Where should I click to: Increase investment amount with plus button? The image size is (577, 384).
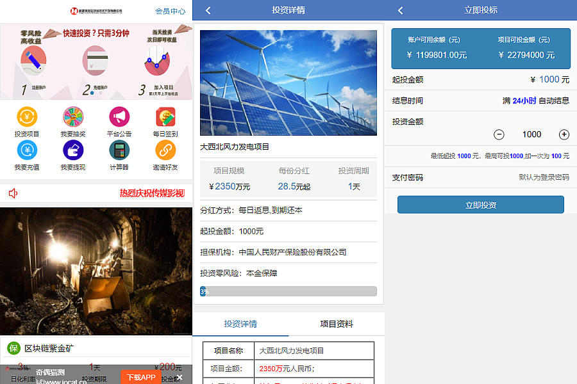(564, 134)
